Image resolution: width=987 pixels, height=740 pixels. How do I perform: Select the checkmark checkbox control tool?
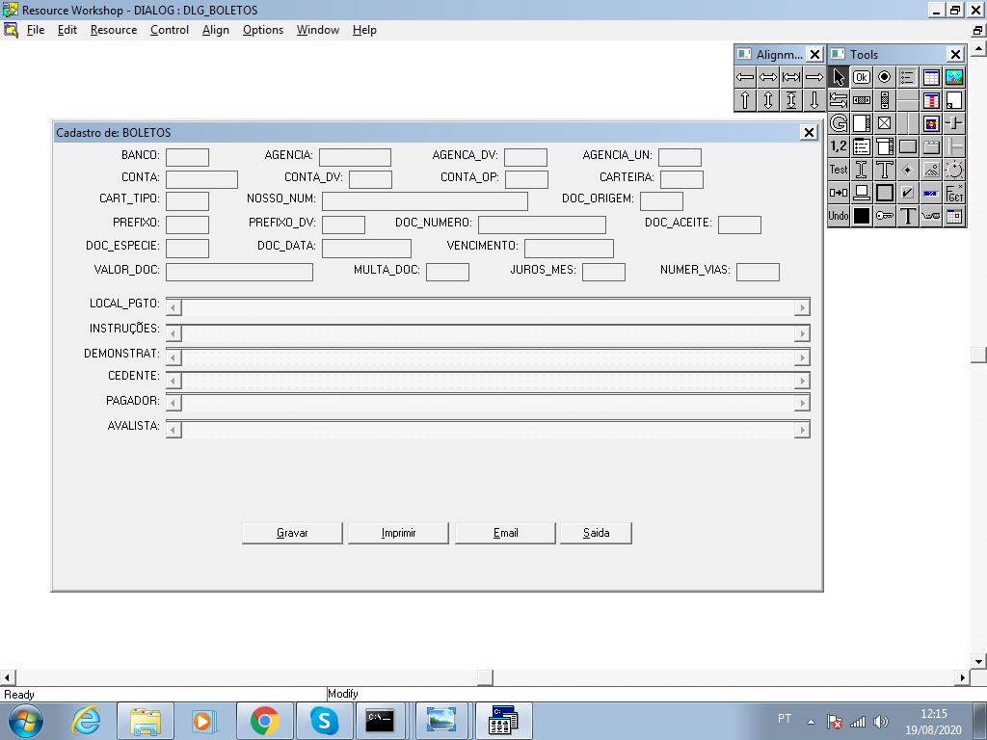click(908, 193)
